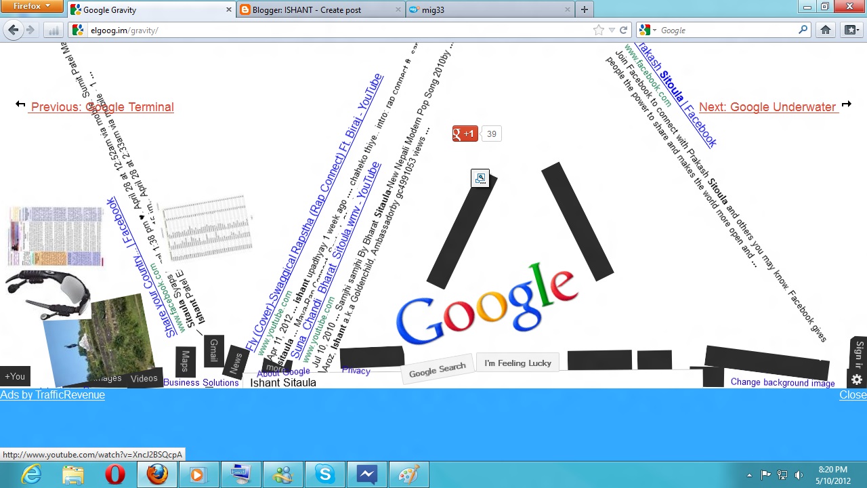Click the fallen +You bar item
This screenshot has height=488, width=867.
coord(15,376)
